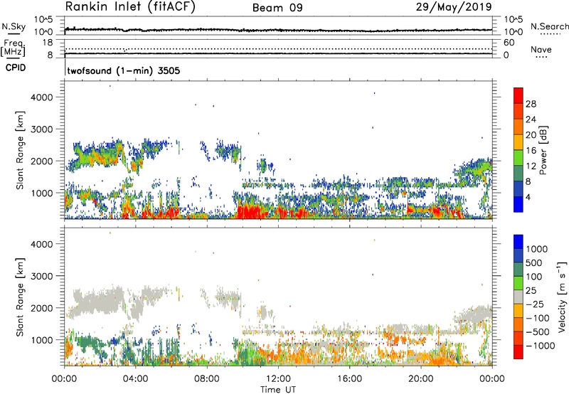569x394 pixels.
Task: Click the '1000' tick on the velocity scale
Action: pyautogui.click(x=537, y=249)
